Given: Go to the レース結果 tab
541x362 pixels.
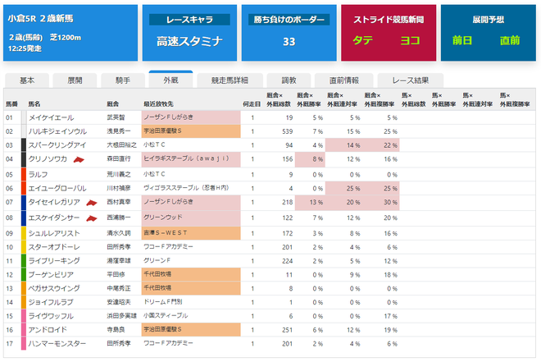Looking at the screenshot, I should (x=410, y=80).
